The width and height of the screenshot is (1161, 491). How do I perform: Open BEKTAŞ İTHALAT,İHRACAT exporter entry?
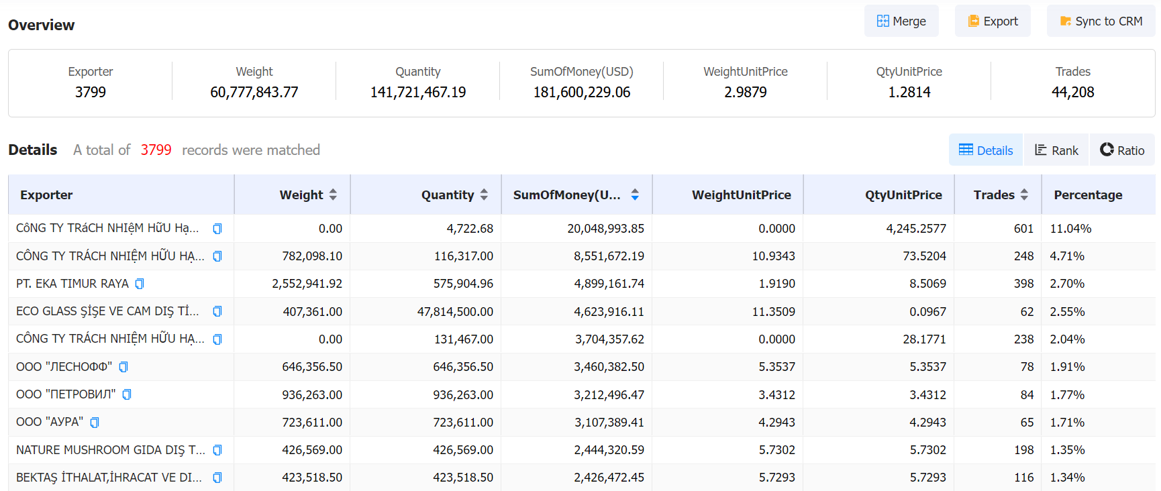pyautogui.click(x=109, y=478)
